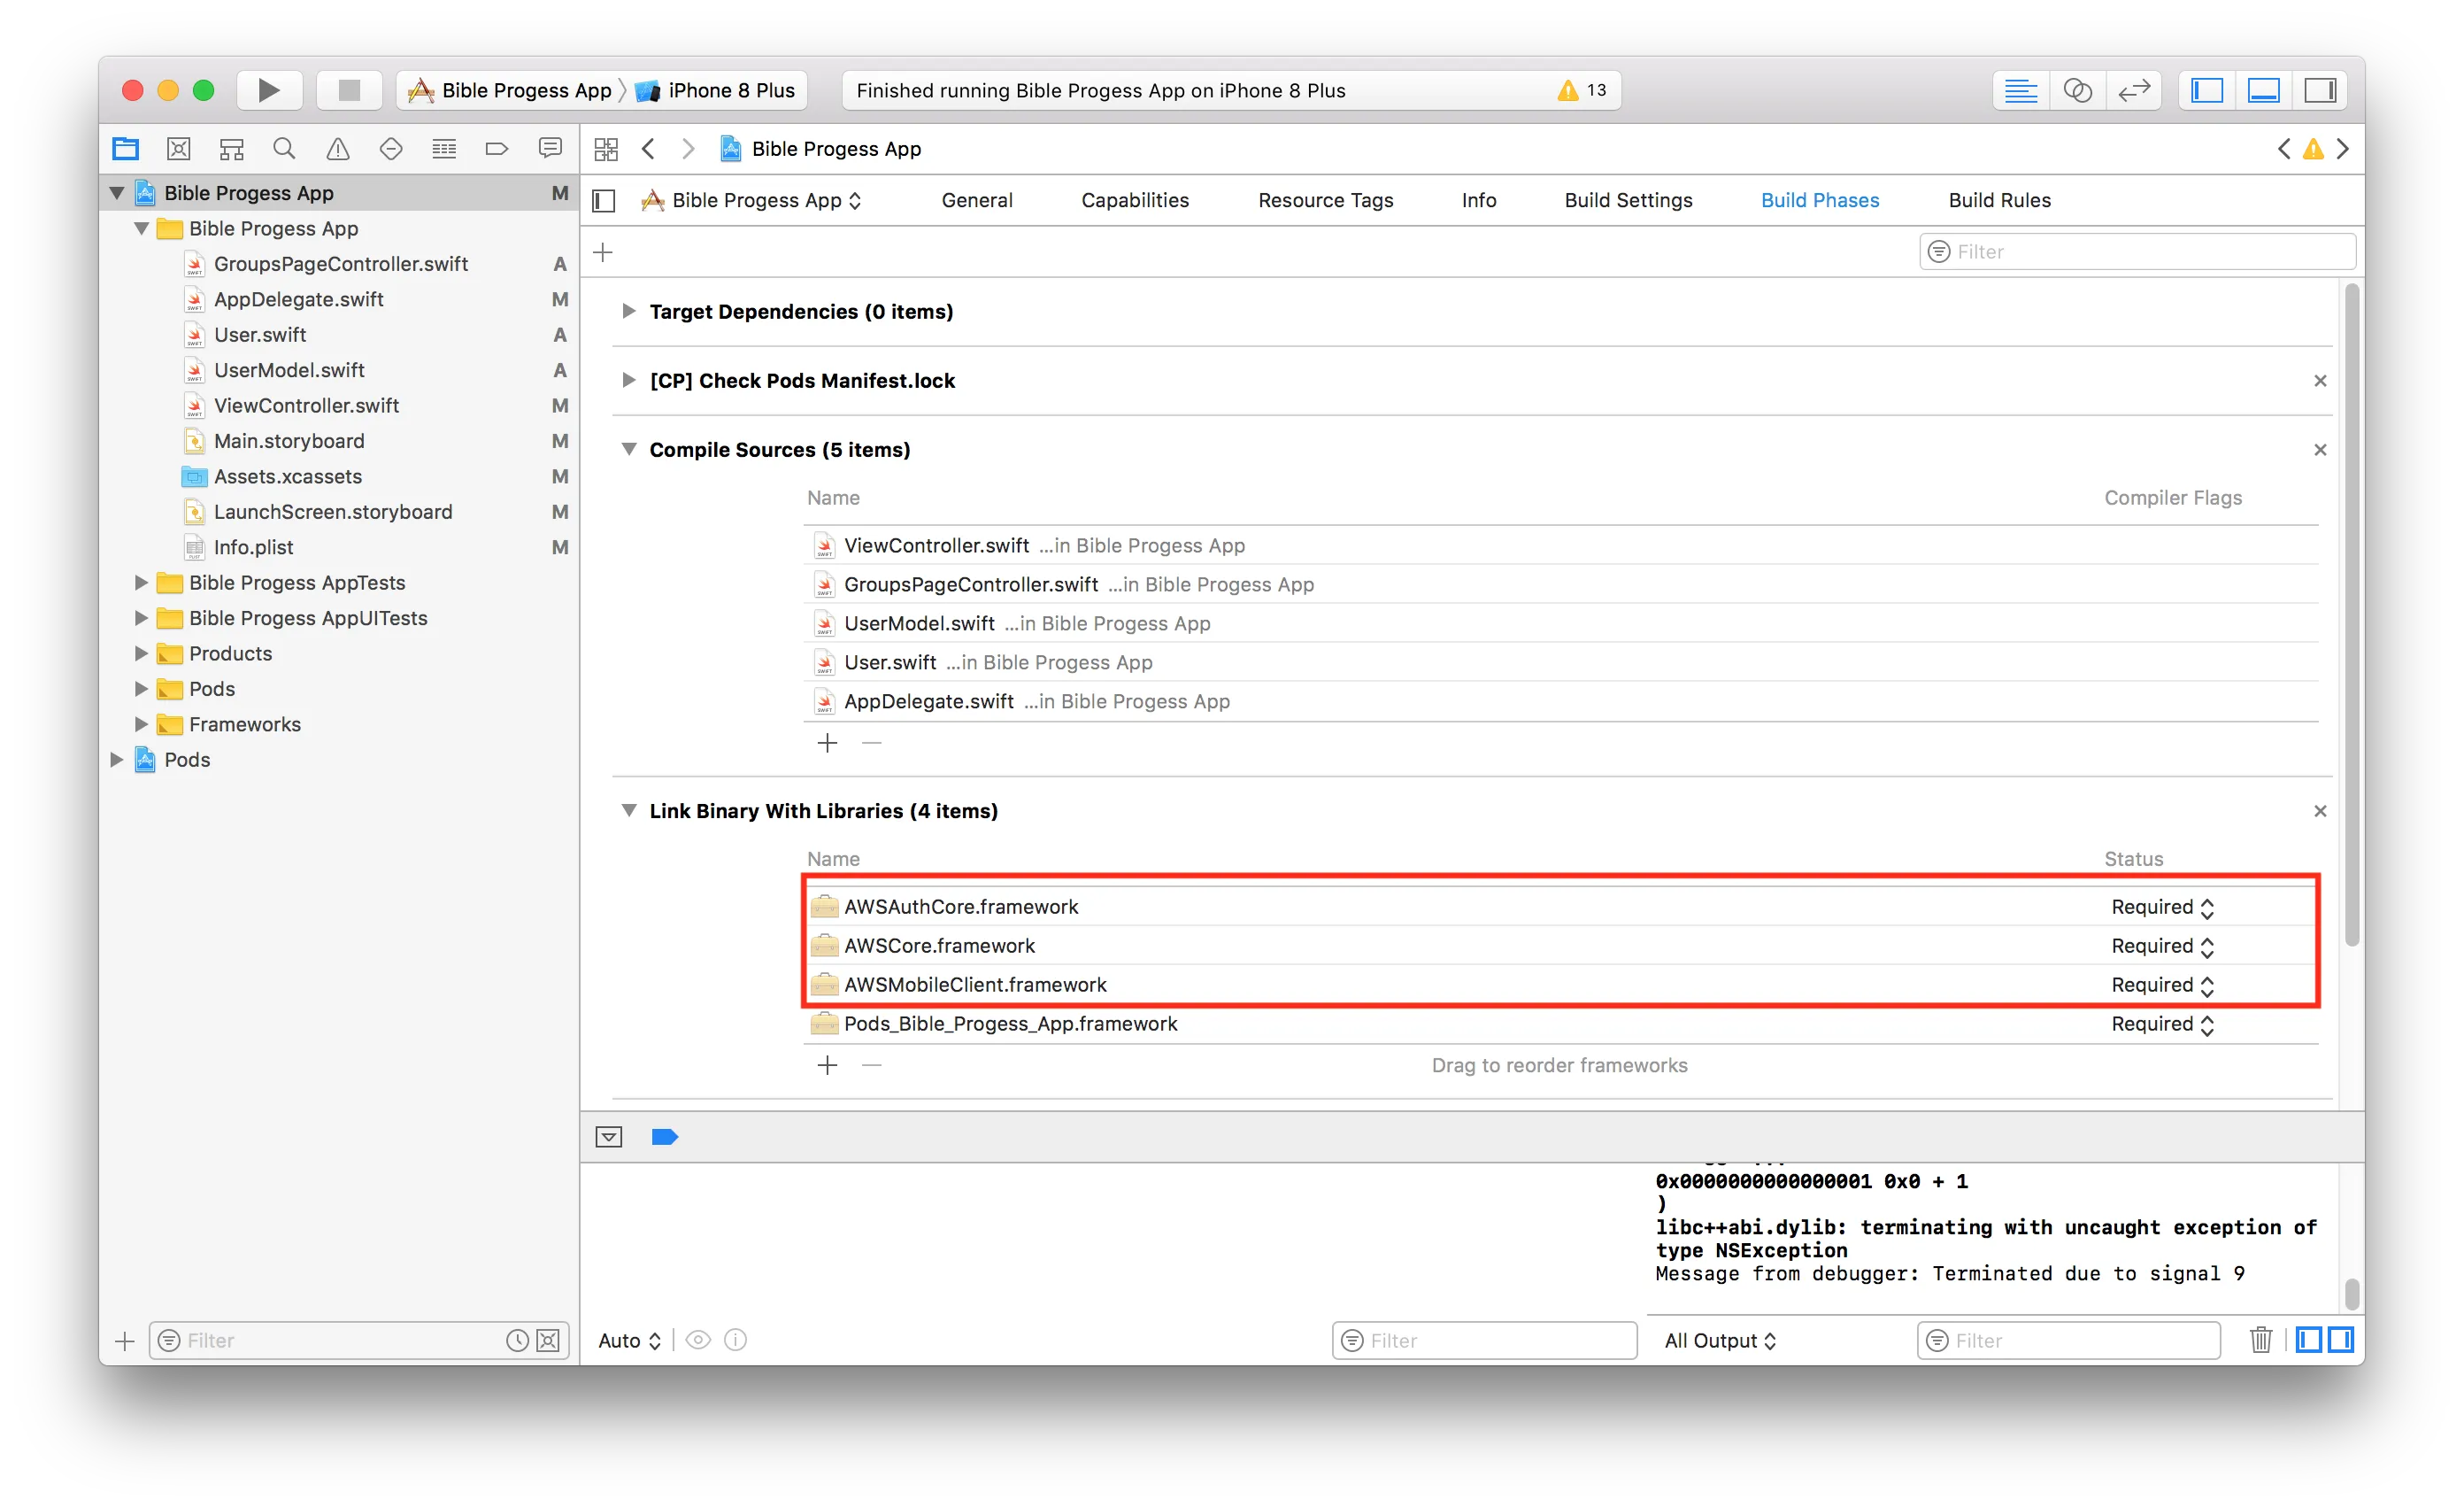Toggle breakpoints activation in debug bar
This screenshot has height=1507, width=2464.
tap(665, 1137)
